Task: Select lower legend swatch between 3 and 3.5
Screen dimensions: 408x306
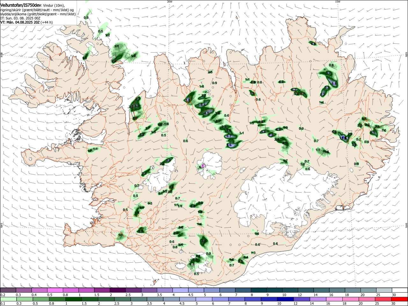Action: click(138, 299)
